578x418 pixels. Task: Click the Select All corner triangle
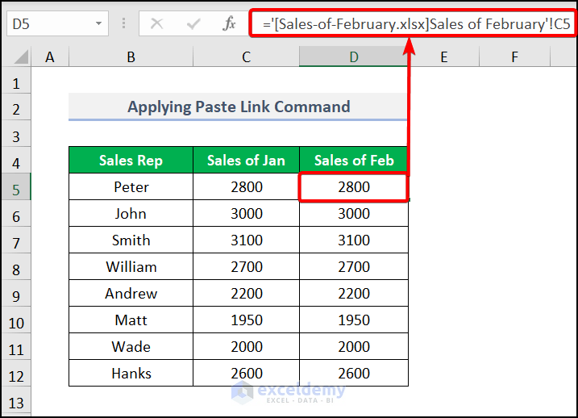[x=21, y=57]
